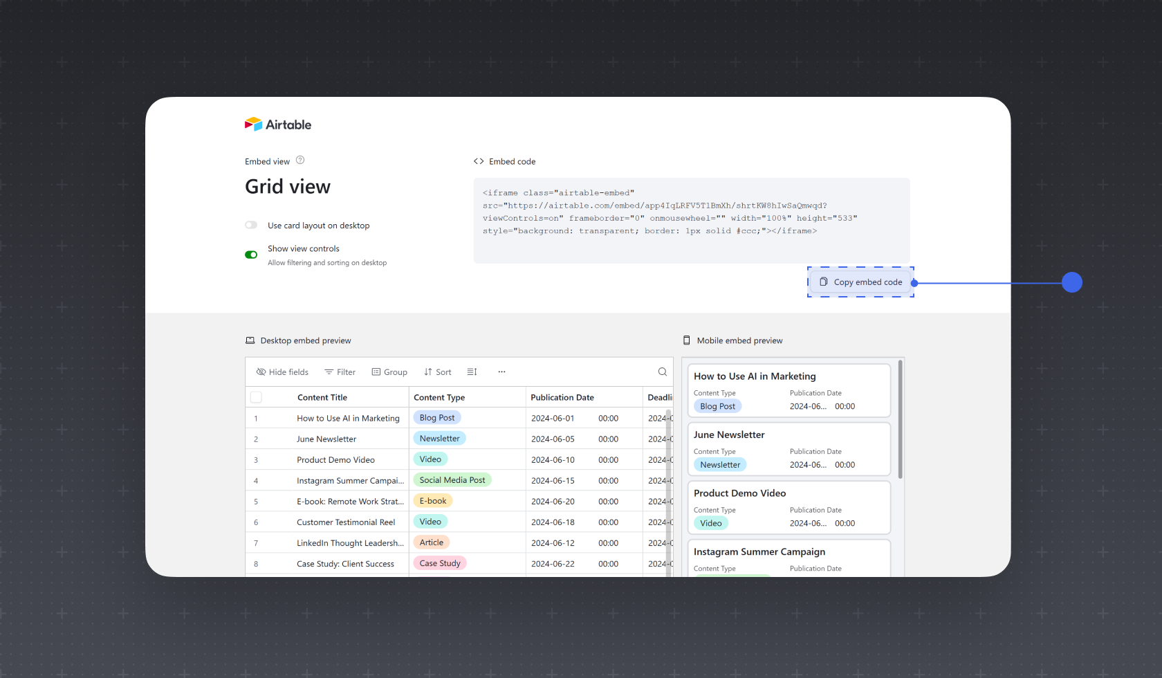1162x678 pixels.
Task: Click the desktop embed preview laptop icon
Action: click(250, 340)
